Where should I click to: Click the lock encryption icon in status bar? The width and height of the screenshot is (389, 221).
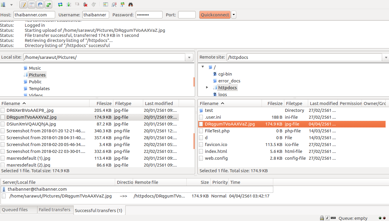[322, 218]
